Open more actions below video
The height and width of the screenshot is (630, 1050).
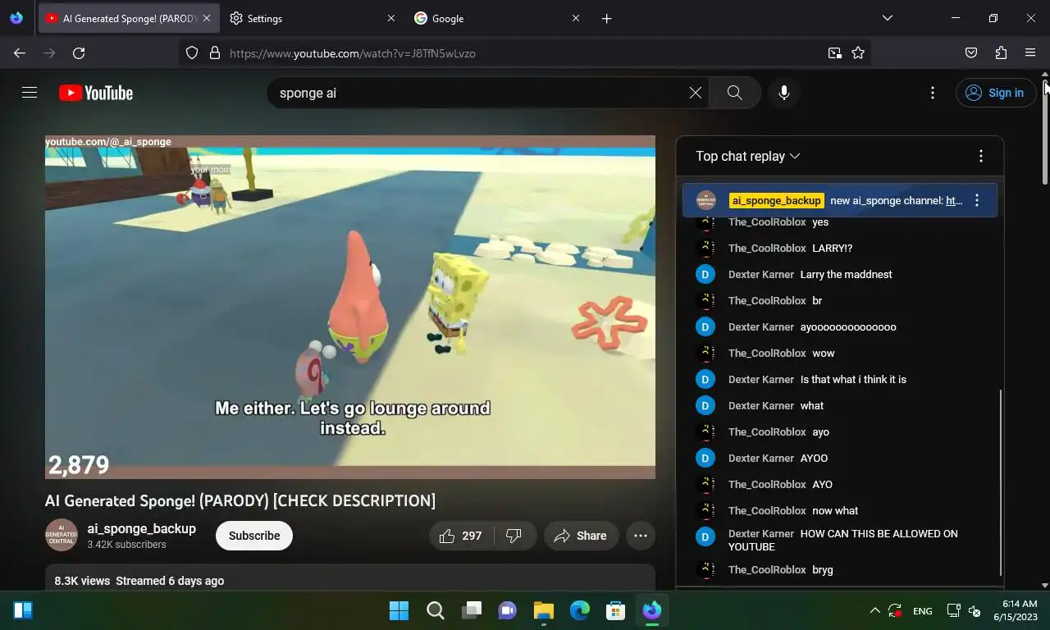[641, 536]
